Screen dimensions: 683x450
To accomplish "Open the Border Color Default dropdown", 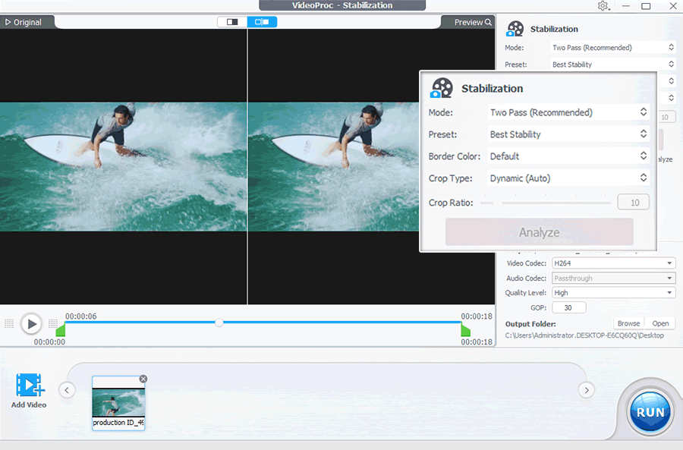I will coord(568,156).
